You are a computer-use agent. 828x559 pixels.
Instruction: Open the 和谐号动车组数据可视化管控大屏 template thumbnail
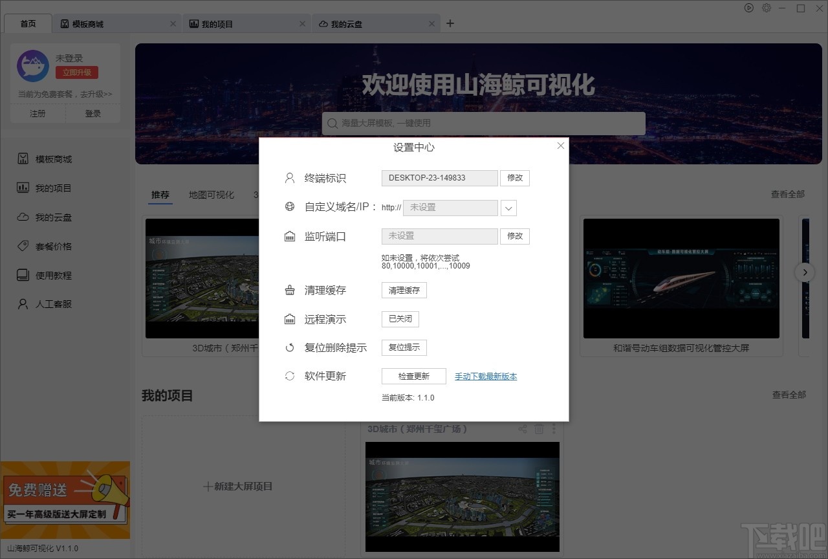(681, 278)
